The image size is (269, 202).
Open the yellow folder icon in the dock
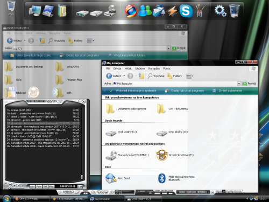[62, 11]
